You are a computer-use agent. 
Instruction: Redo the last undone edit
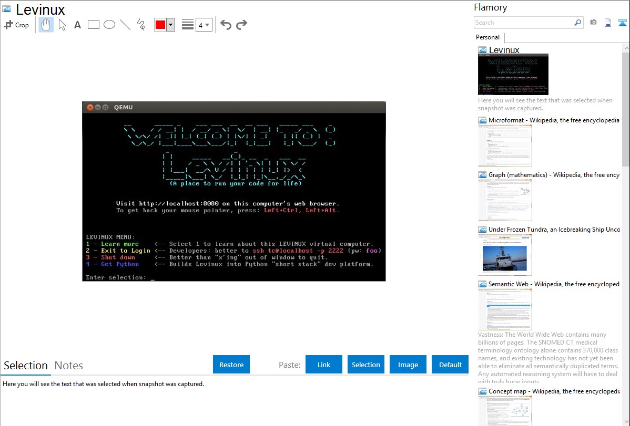pos(241,25)
